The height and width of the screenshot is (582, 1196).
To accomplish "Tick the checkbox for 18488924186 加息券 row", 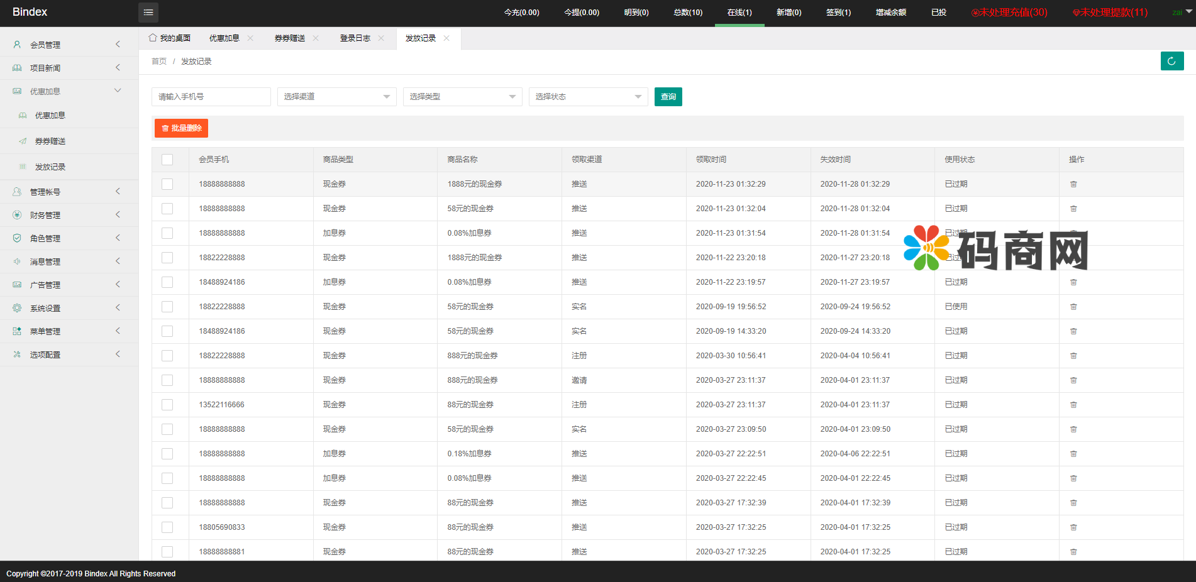I will pos(167,282).
